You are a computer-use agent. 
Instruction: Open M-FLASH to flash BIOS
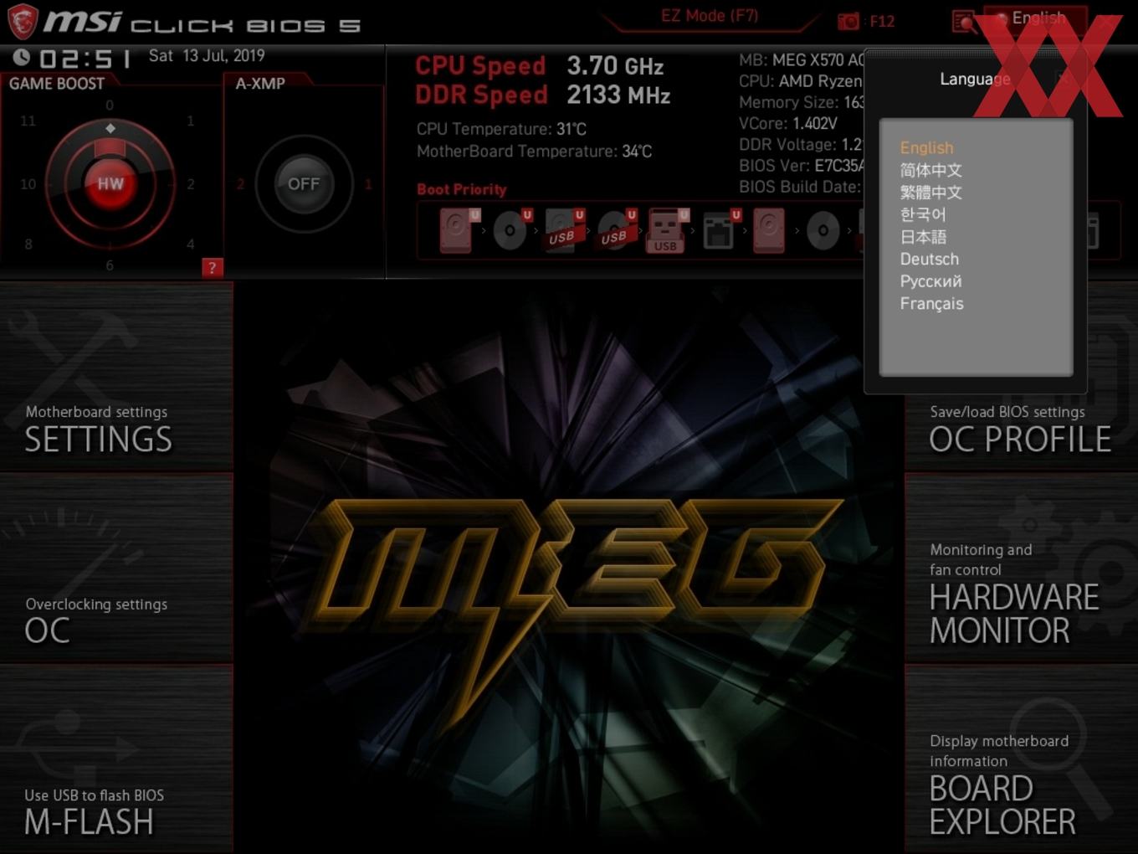[116, 759]
